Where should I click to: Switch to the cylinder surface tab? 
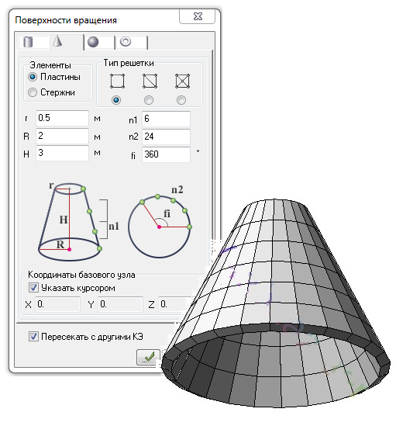click(34, 42)
